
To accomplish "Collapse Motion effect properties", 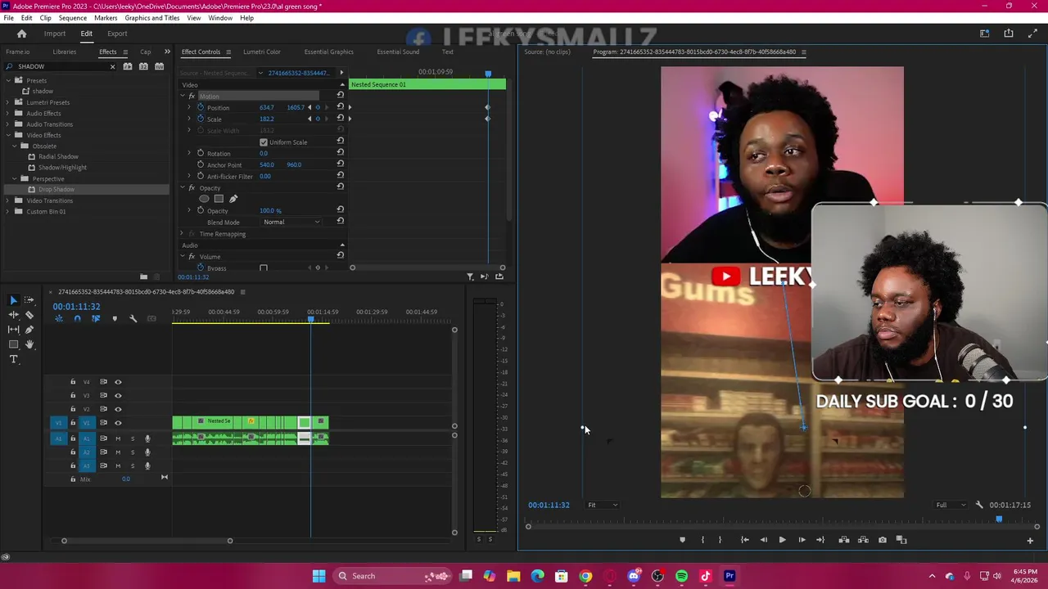I will pyautogui.click(x=183, y=96).
